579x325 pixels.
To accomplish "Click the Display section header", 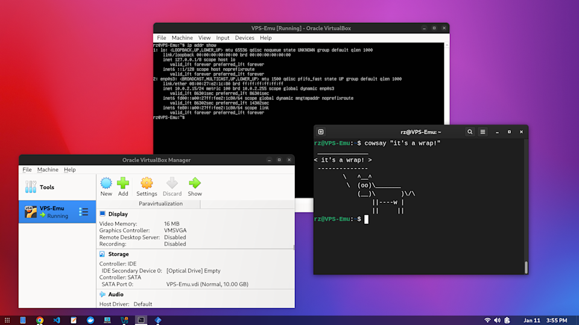I will pyautogui.click(x=118, y=214).
